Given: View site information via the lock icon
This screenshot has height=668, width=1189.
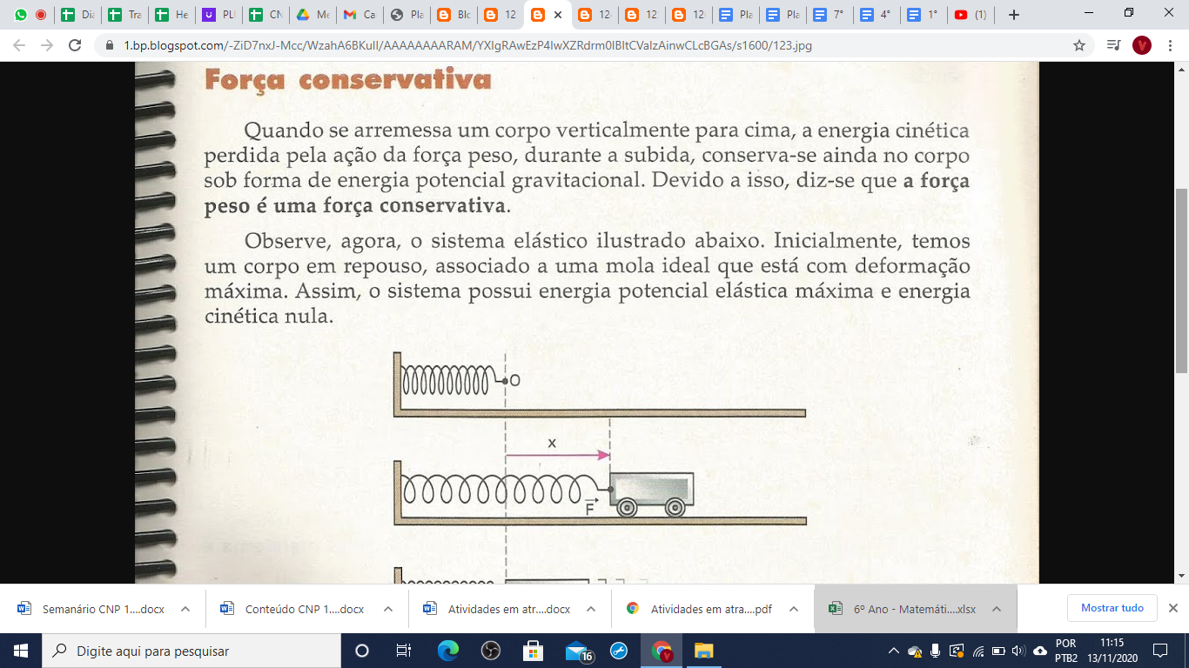Looking at the screenshot, I should click(x=110, y=45).
